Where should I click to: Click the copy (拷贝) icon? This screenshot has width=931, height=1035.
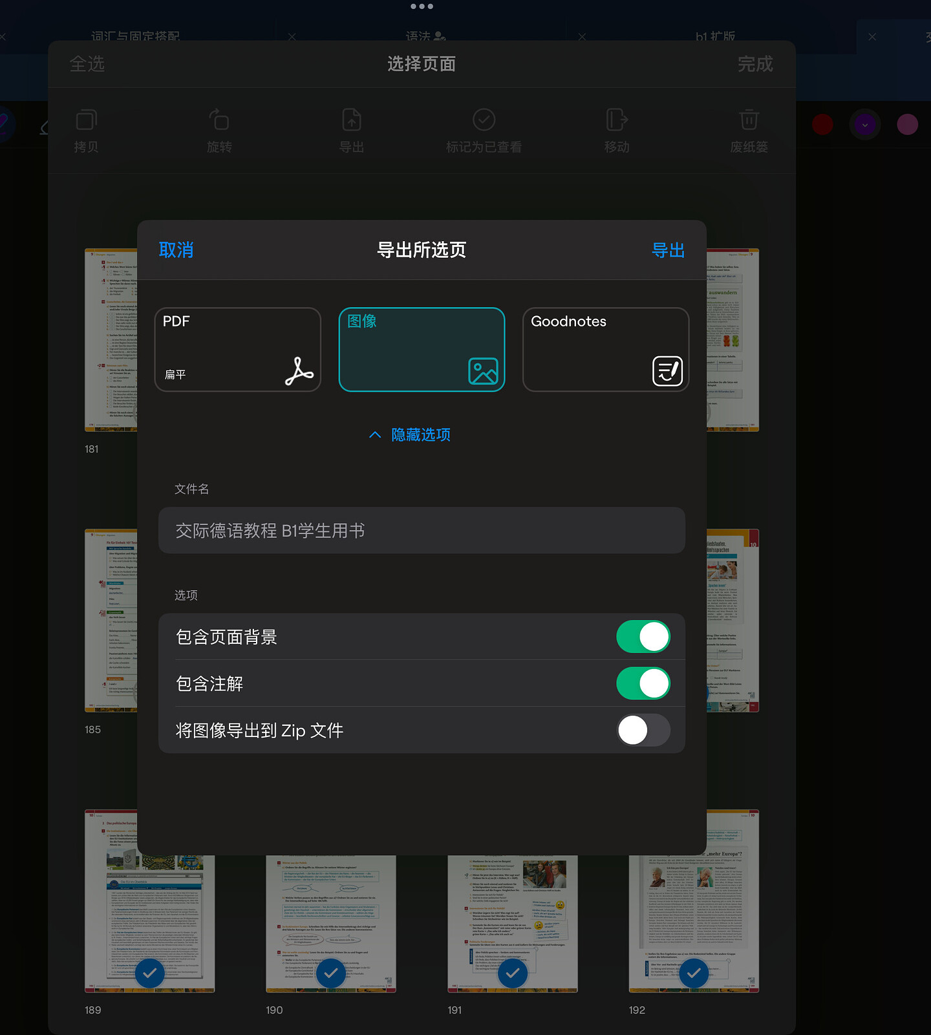pos(86,121)
